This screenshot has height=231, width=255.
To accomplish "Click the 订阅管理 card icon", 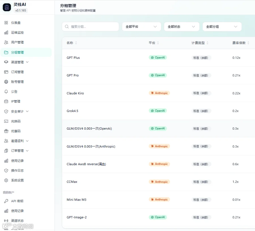I will tap(6, 72).
